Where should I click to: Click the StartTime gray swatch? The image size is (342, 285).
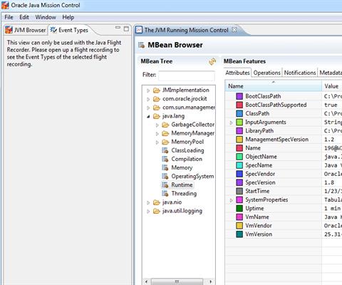239,191
